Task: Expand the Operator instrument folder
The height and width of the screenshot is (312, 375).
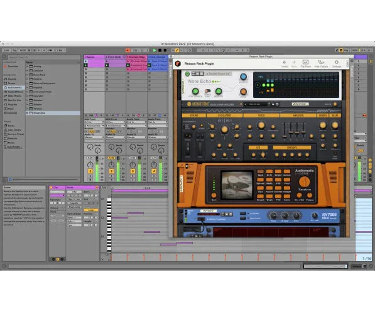Action: point(27,96)
